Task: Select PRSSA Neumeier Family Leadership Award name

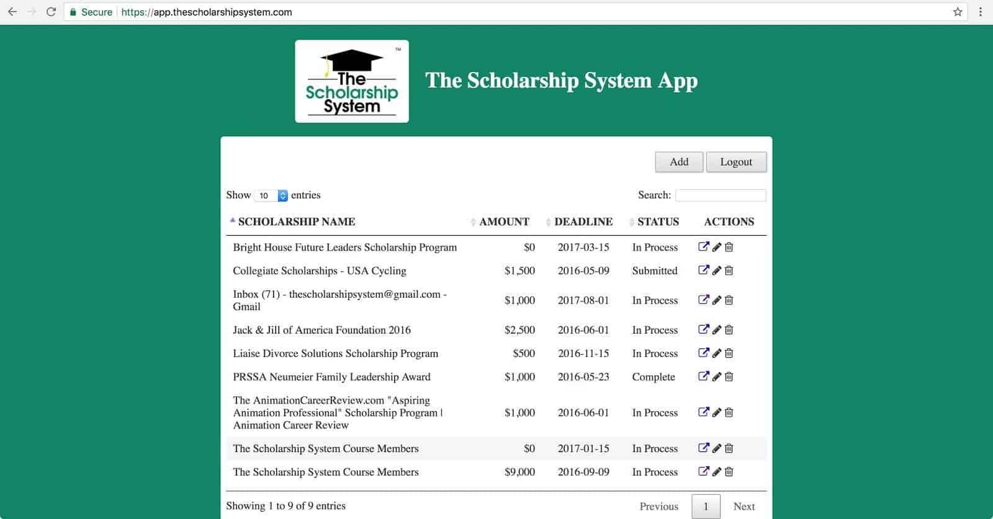Action: coord(331,377)
